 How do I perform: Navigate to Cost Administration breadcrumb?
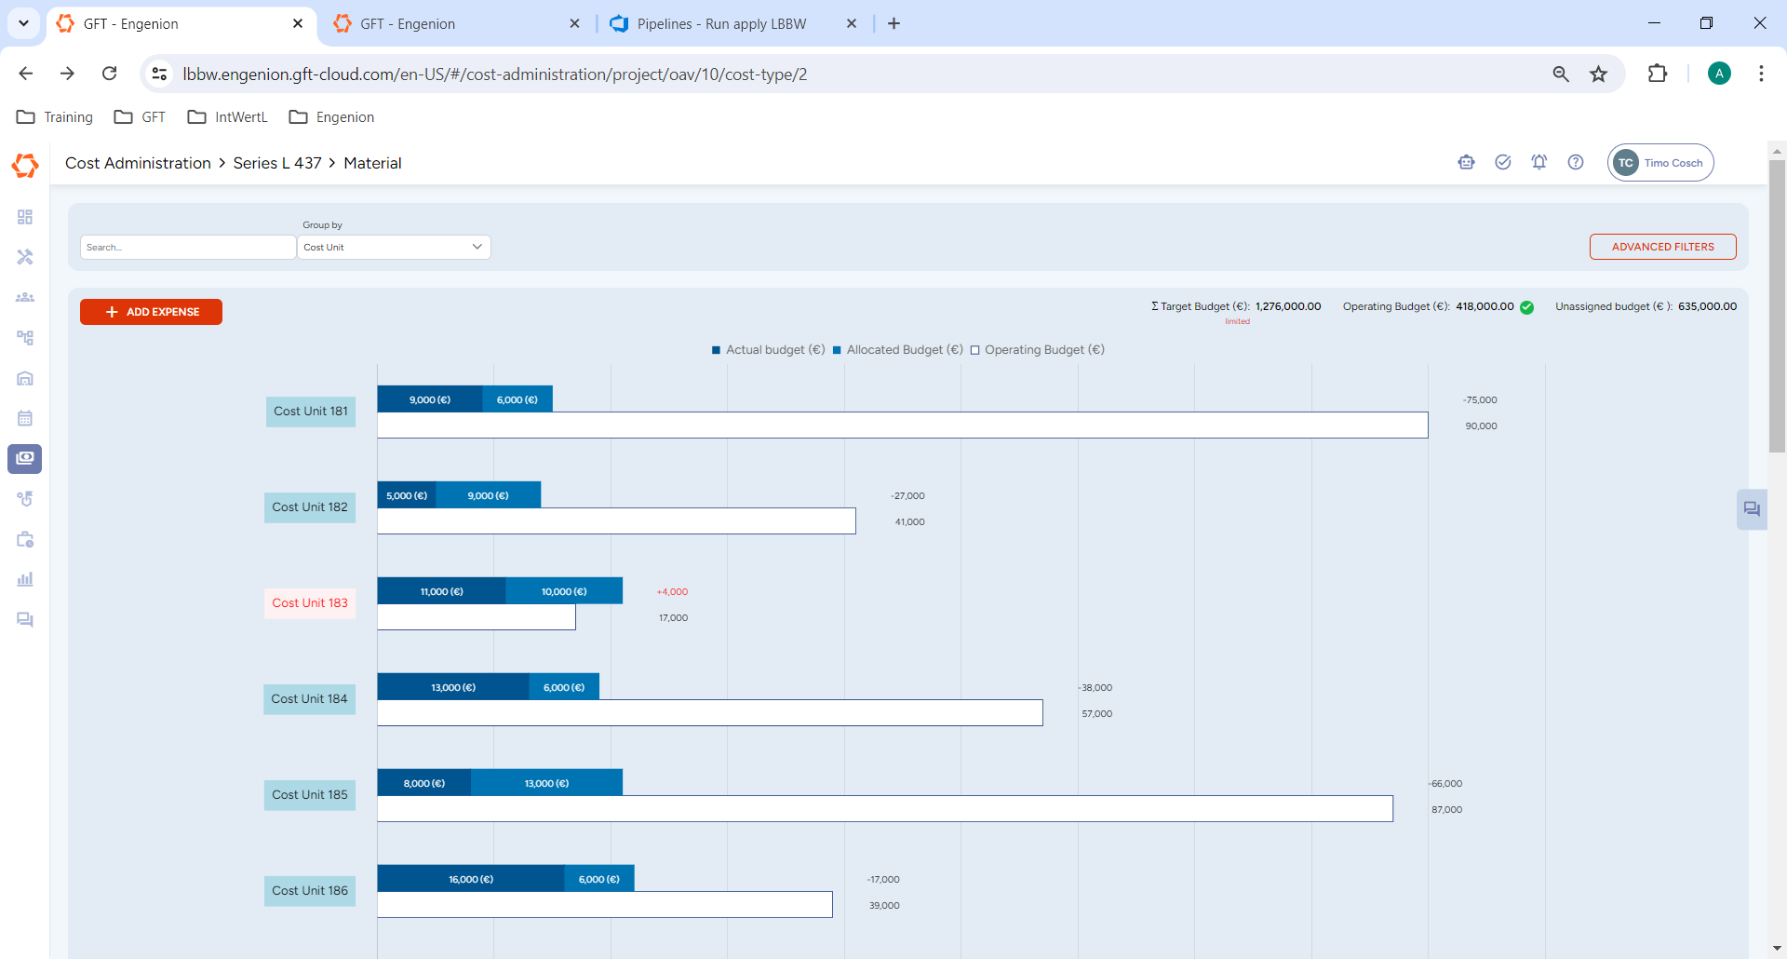(x=138, y=163)
